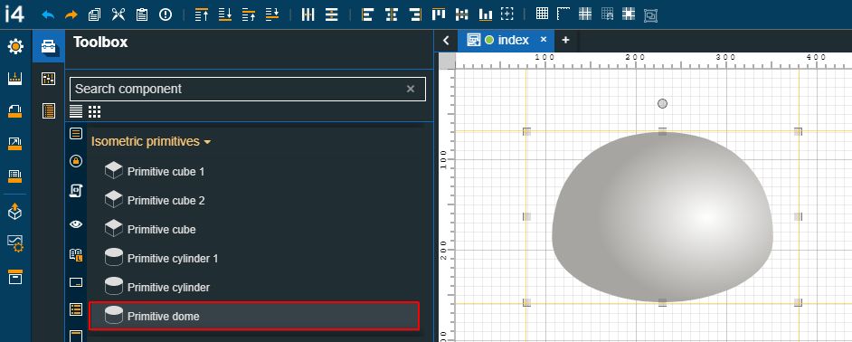Click the screen rectangle category icon
Viewport: 852px width, 342px height.
click(x=76, y=282)
